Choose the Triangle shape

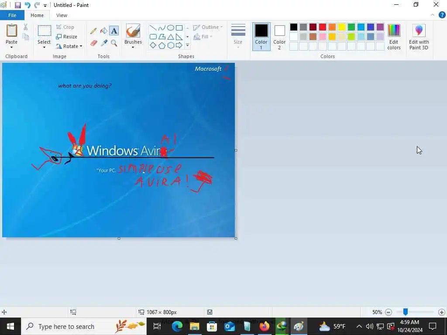171,37
